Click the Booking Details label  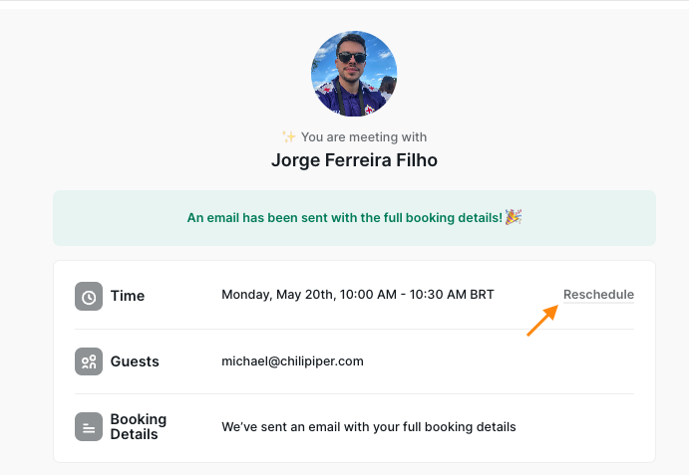tap(139, 427)
